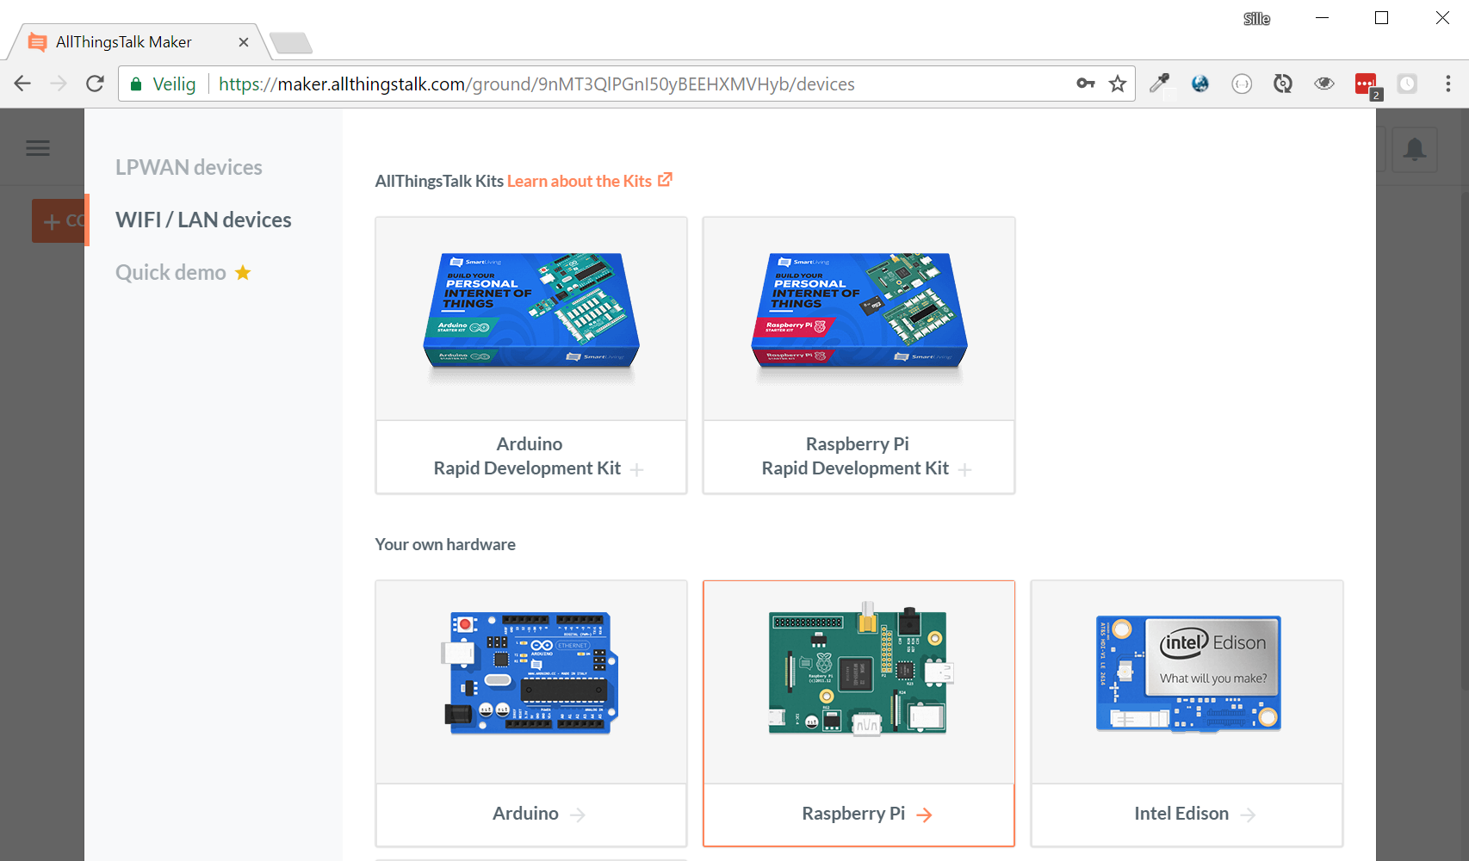This screenshot has width=1469, height=861.
Task: Click the arrow next to Arduino hardware
Action: pos(578,815)
